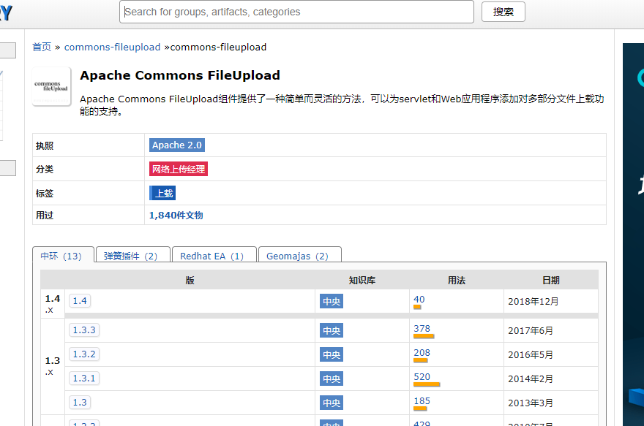This screenshot has width=644, height=426.
Task: Open the commons-fileupload group breadcrumb link
Action: [x=112, y=47]
